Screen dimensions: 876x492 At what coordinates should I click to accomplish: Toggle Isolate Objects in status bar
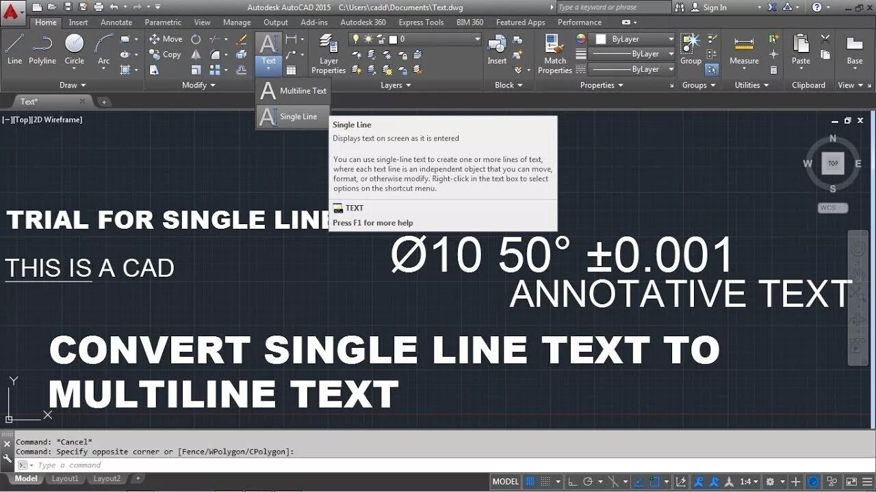833,482
